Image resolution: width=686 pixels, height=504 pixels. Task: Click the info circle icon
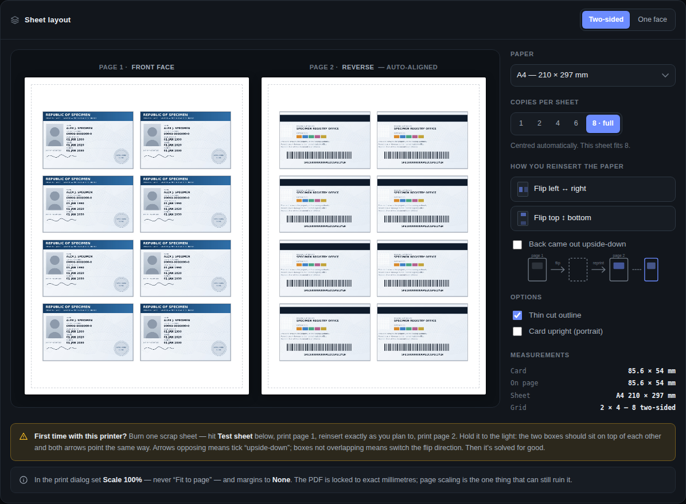pos(24,480)
